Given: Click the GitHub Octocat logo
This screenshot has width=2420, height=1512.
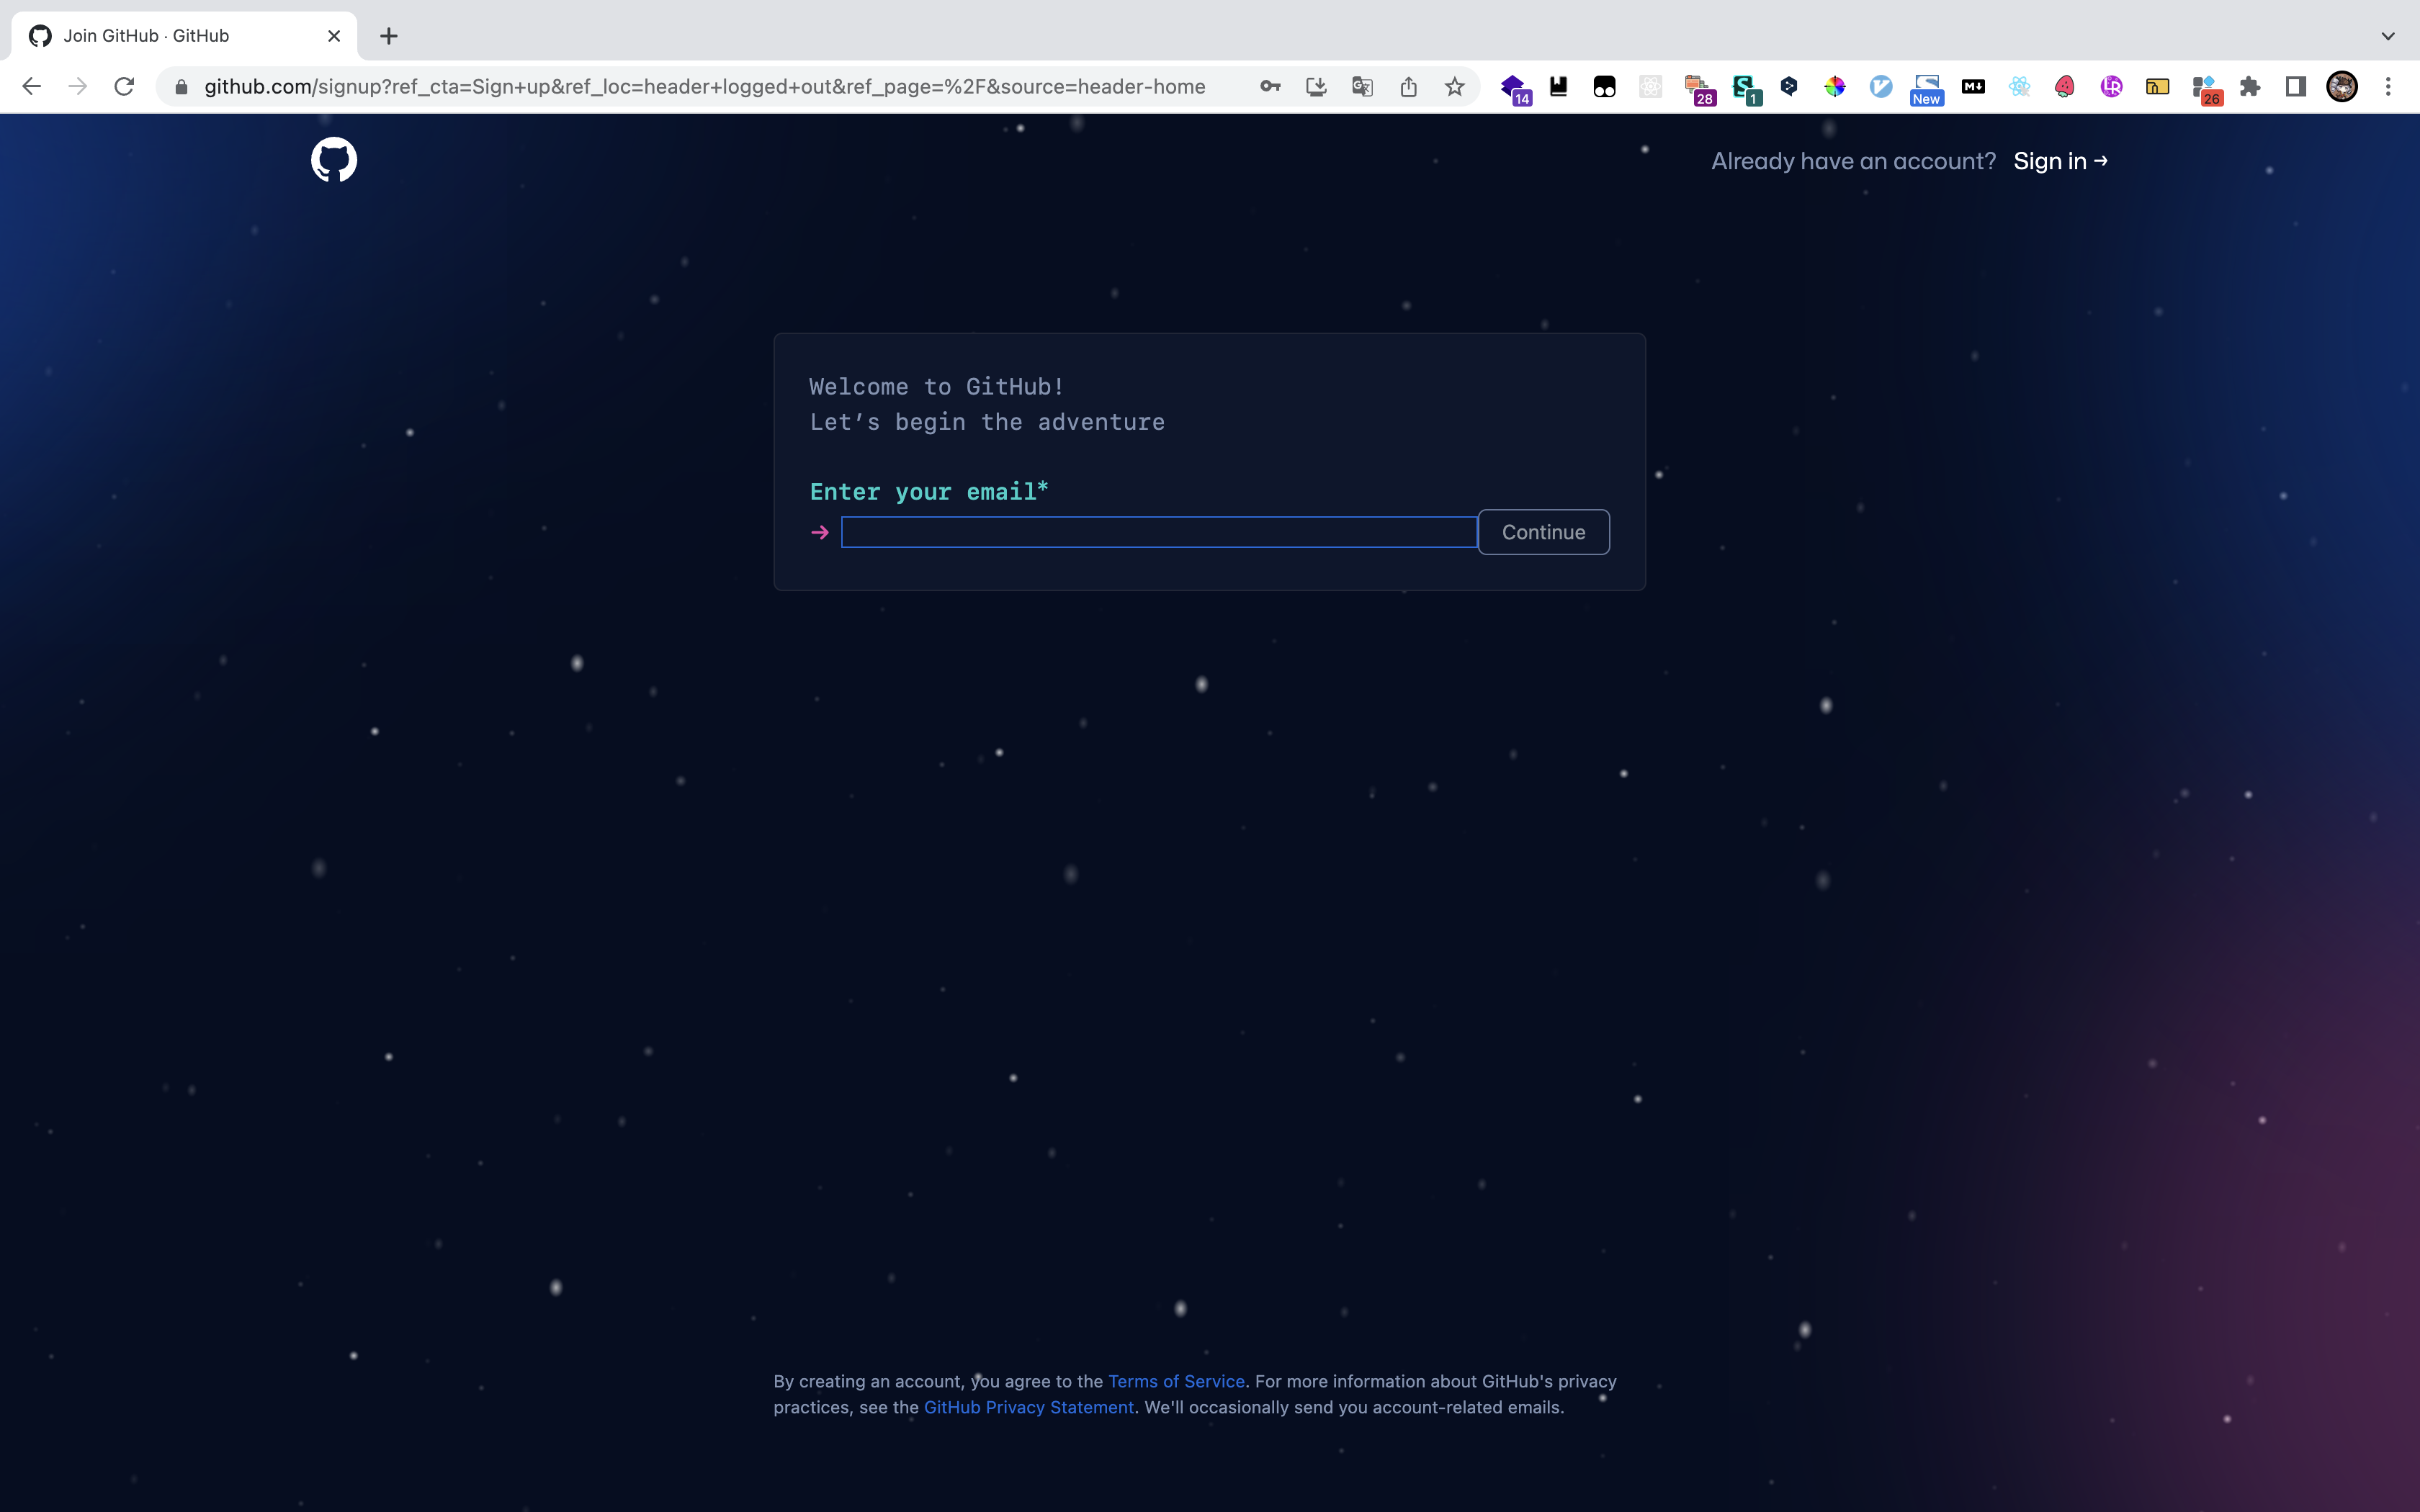Looking at the screenshot, I should pos(334,160).
